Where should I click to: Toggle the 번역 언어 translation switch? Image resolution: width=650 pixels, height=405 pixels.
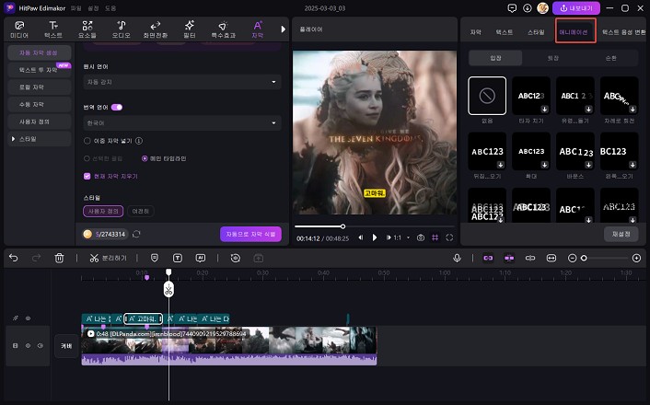click(116, 107)
